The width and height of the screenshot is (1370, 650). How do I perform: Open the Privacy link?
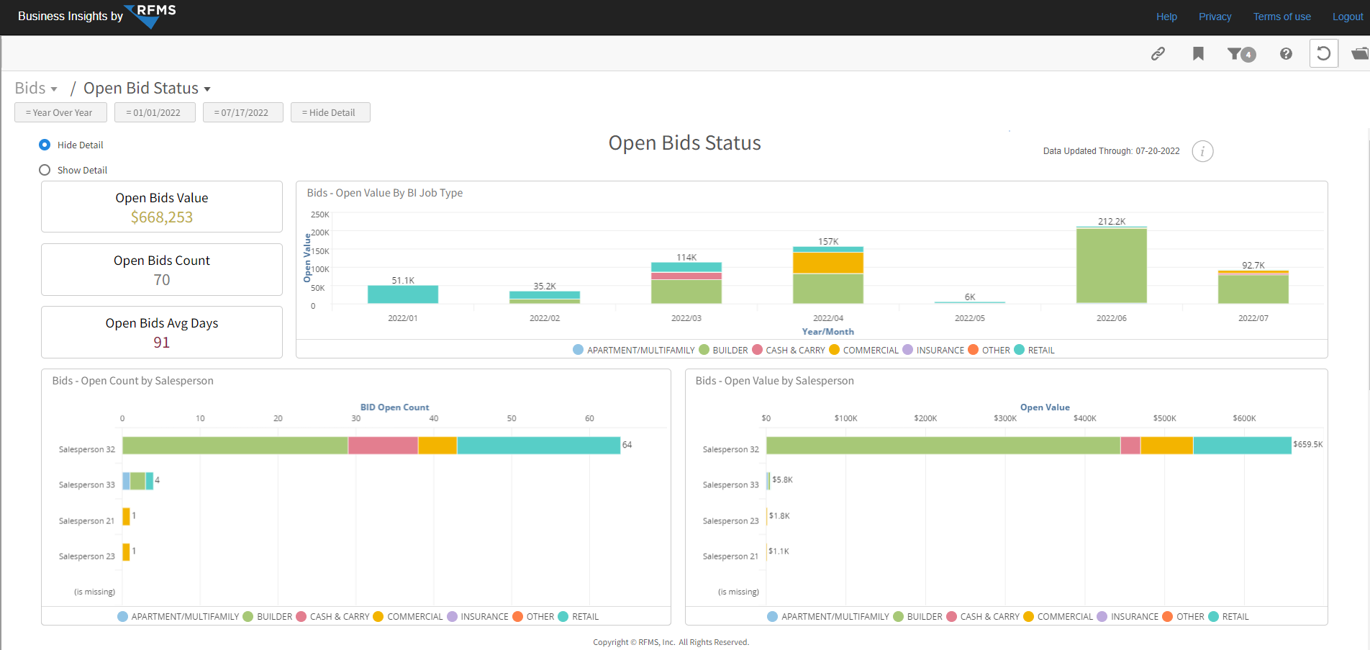point(1215,17)
